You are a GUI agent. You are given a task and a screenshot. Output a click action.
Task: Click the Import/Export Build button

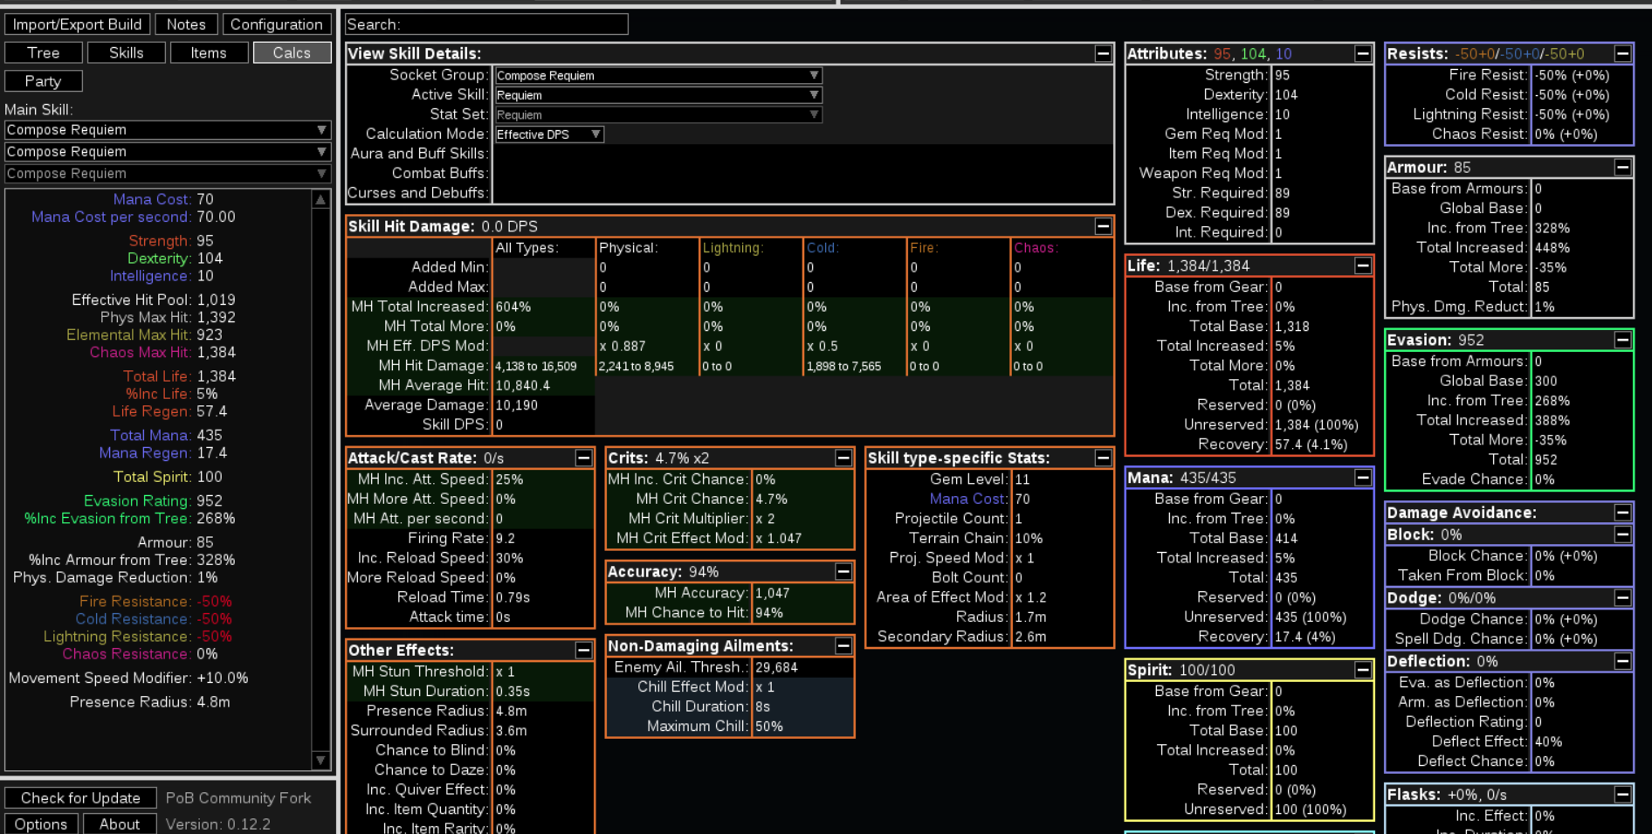(77, 24)
